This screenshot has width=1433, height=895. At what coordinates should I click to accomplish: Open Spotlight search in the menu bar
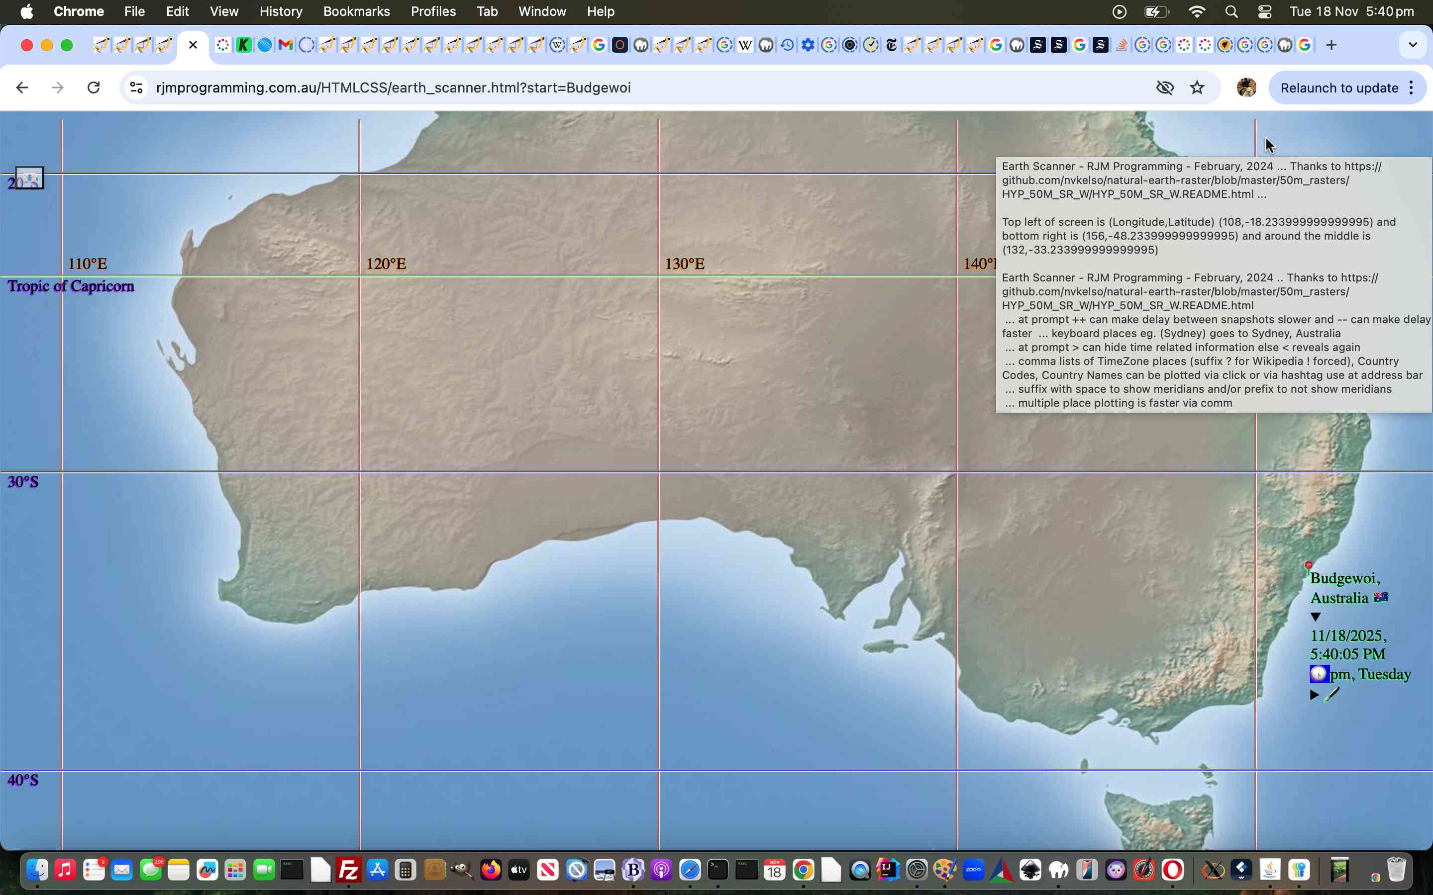[1230, 11]
